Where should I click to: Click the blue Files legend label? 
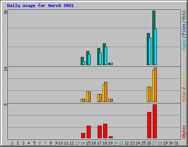184,29
